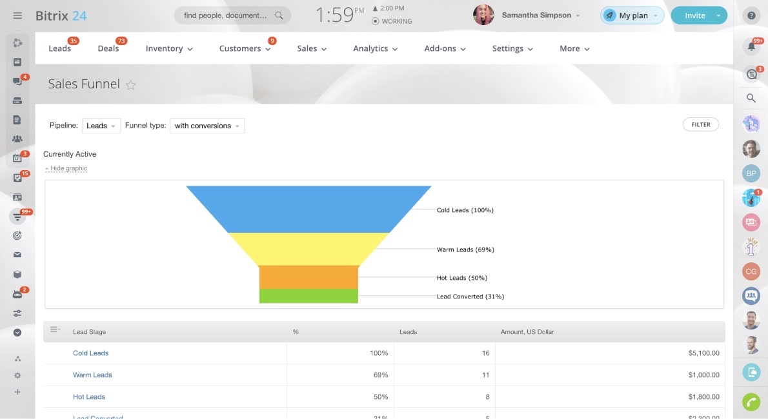This screenshot has height=419, width=768.
Task: Click the help question mark icon
Action: click(751, 15)
